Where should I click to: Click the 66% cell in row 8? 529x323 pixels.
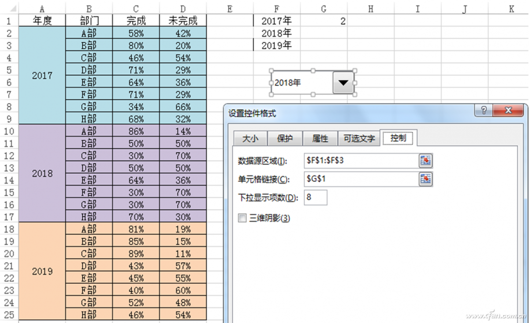(x=183, y=106)
